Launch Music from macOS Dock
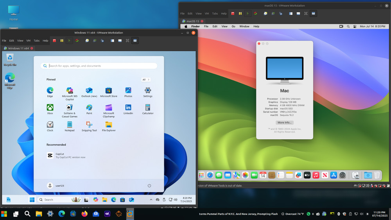Screen dimensions: 391x220 click(x=316, y=175)
